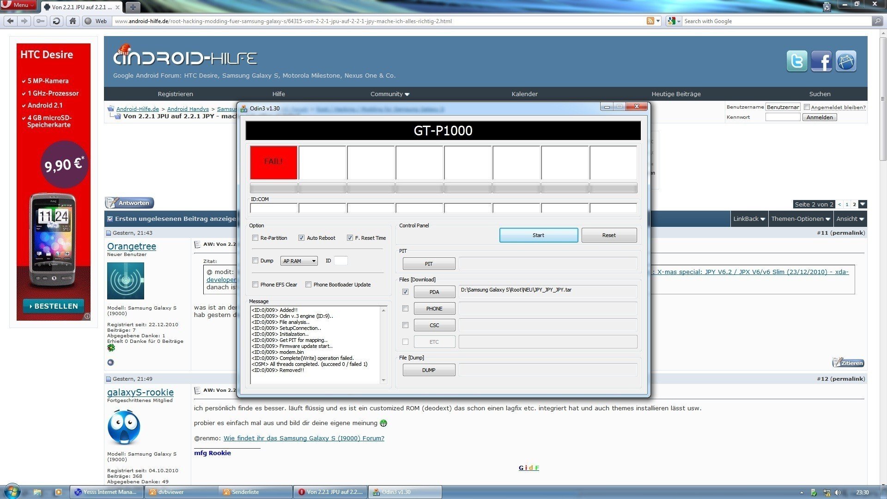The image size is (887, 499).
Task: Click the Anmelden login button
Action: coord(820,117)
